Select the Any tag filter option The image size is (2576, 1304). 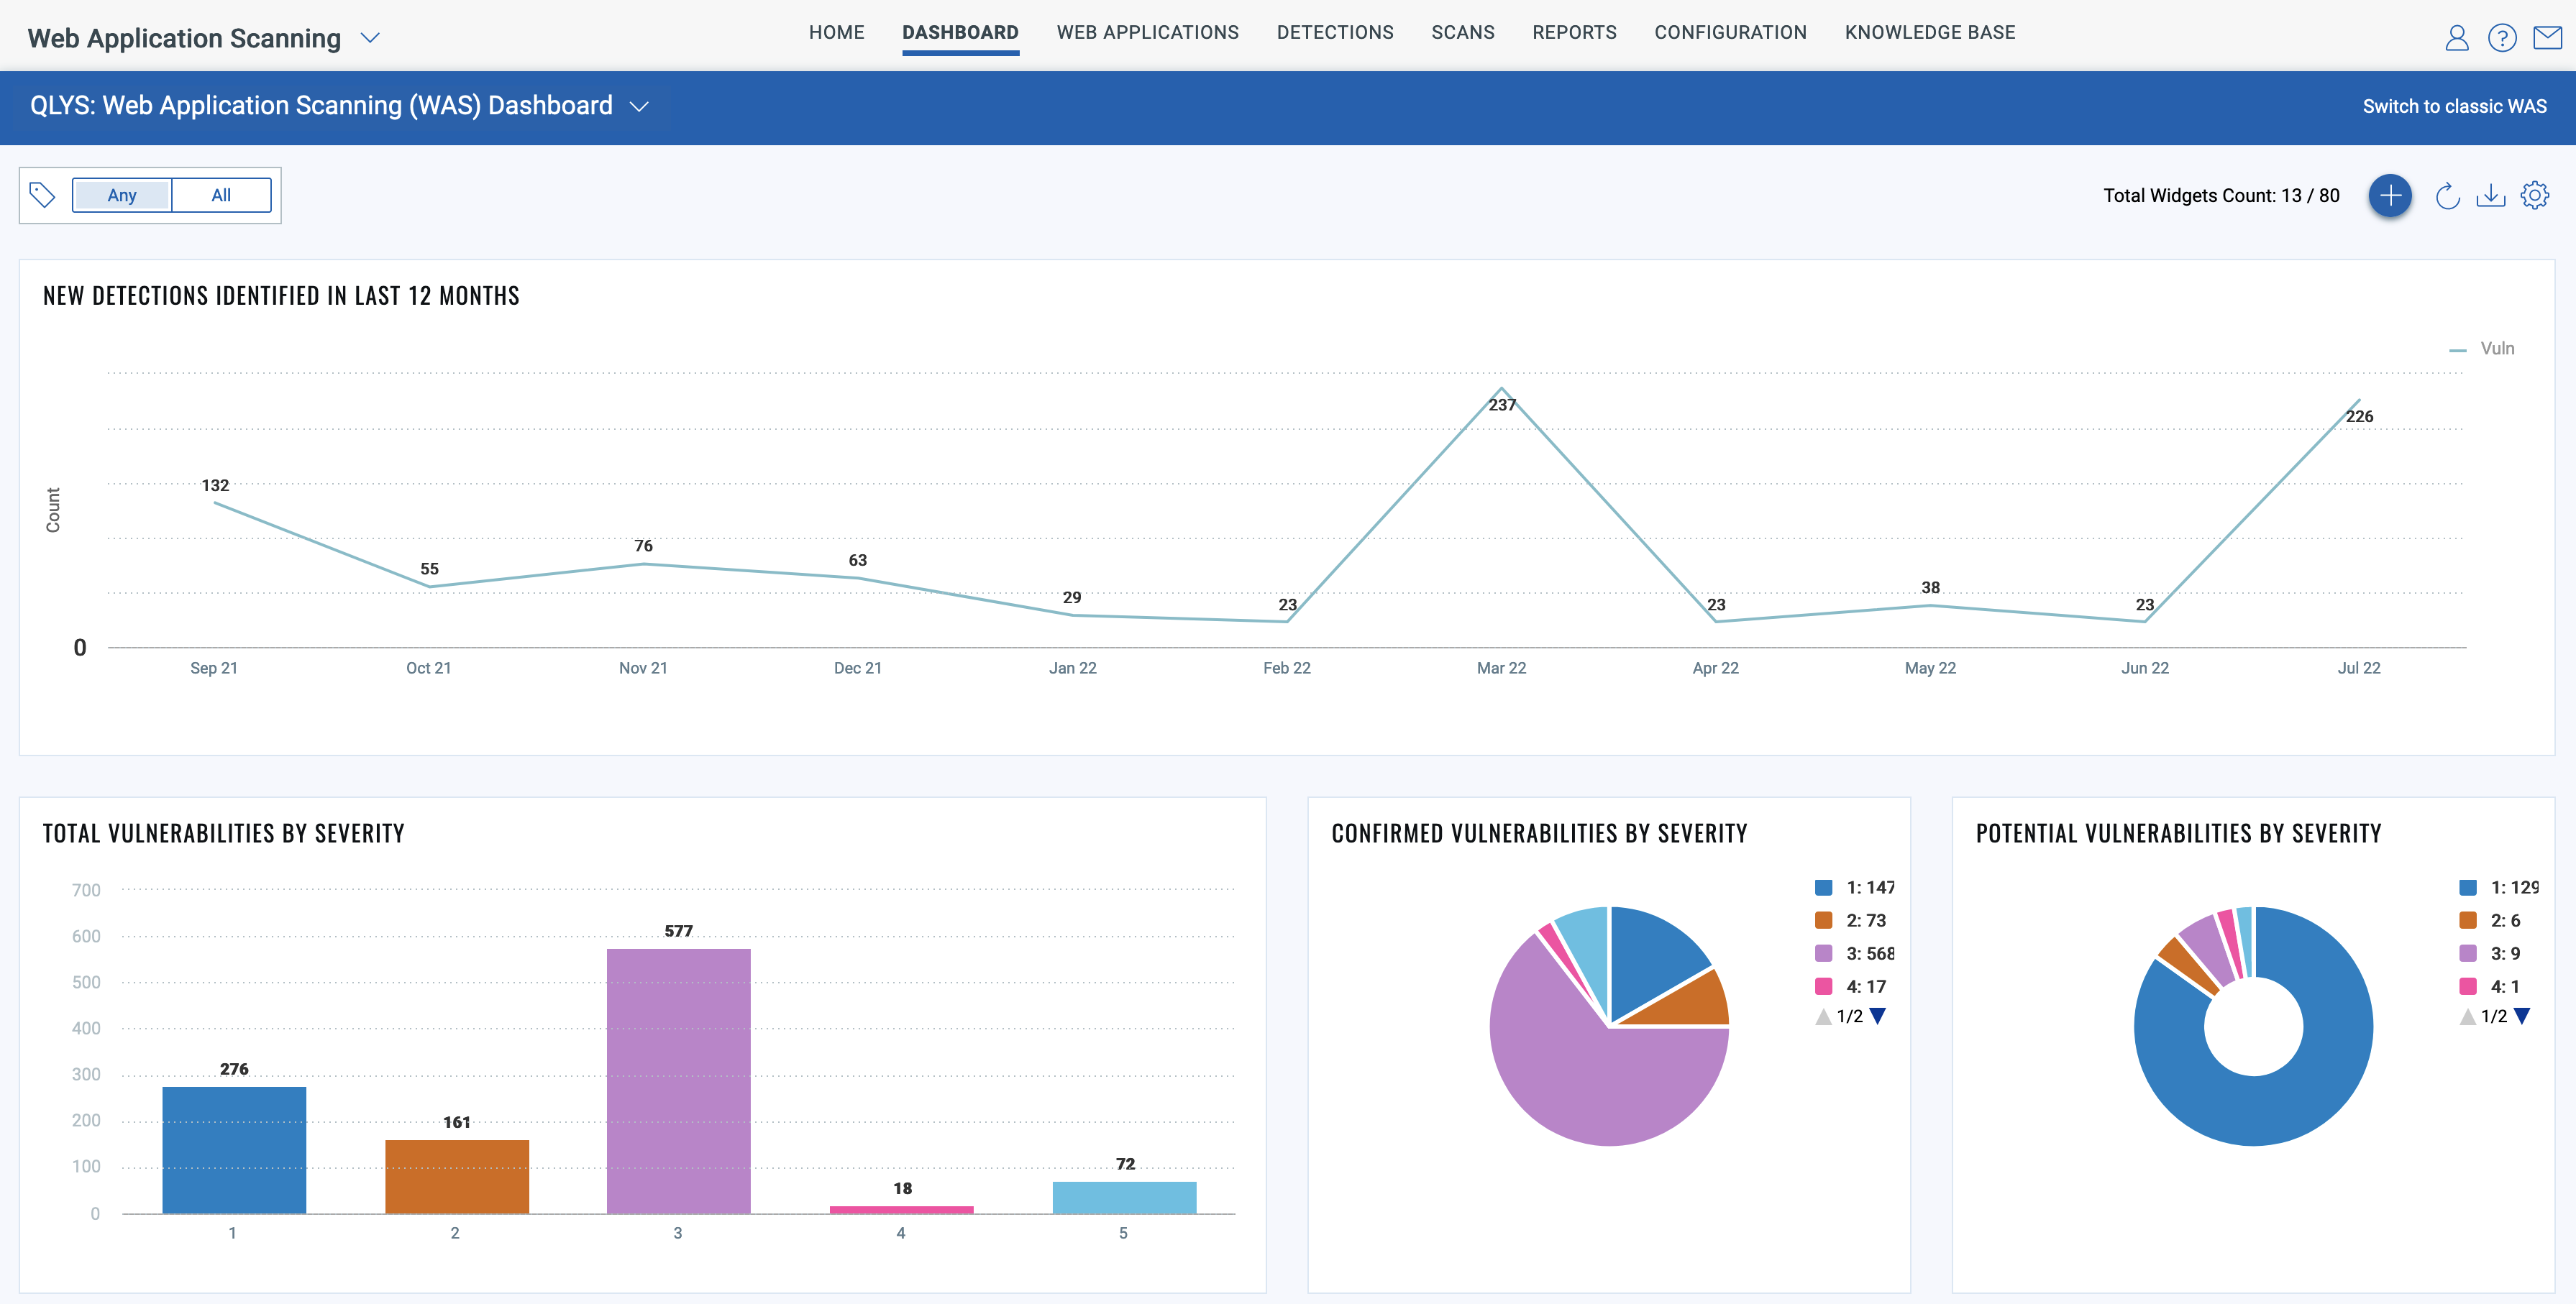click(x=122, y=195)
